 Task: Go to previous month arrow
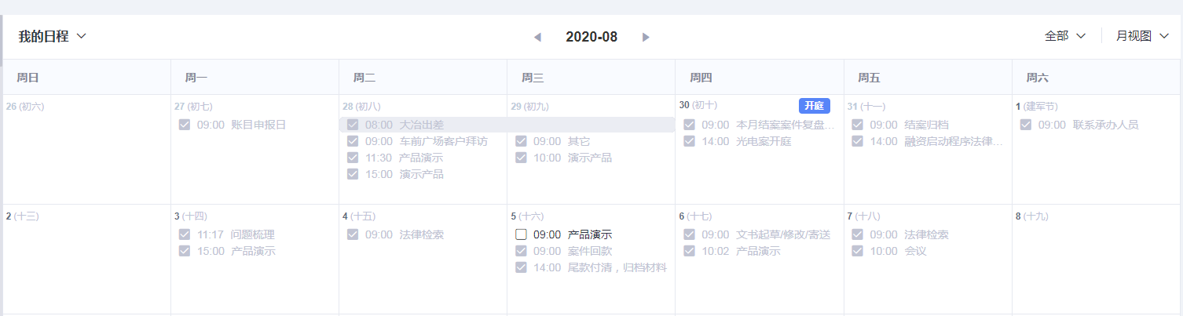click(x=537, y=37)
